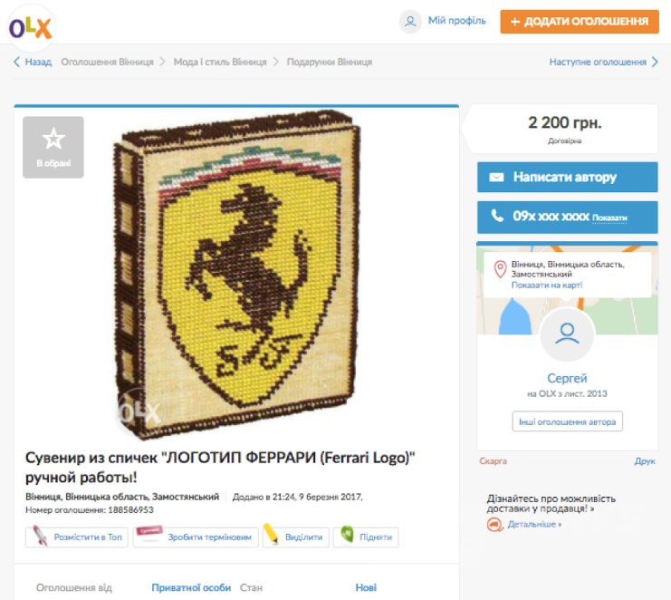
Task: Click the phone handset icon
Action: 497,216
